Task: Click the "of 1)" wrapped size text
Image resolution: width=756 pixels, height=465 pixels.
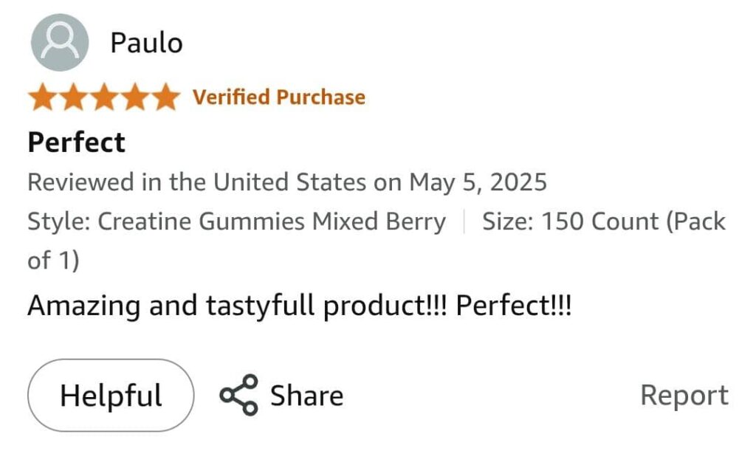Action: coord(53,260)
